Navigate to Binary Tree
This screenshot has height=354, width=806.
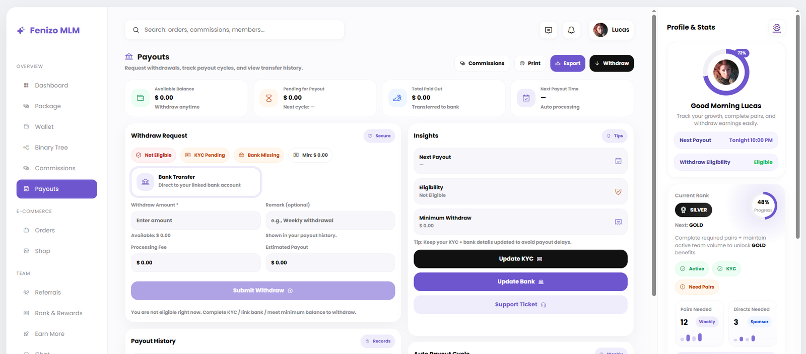pyautogui.click(x=57, y=148)
